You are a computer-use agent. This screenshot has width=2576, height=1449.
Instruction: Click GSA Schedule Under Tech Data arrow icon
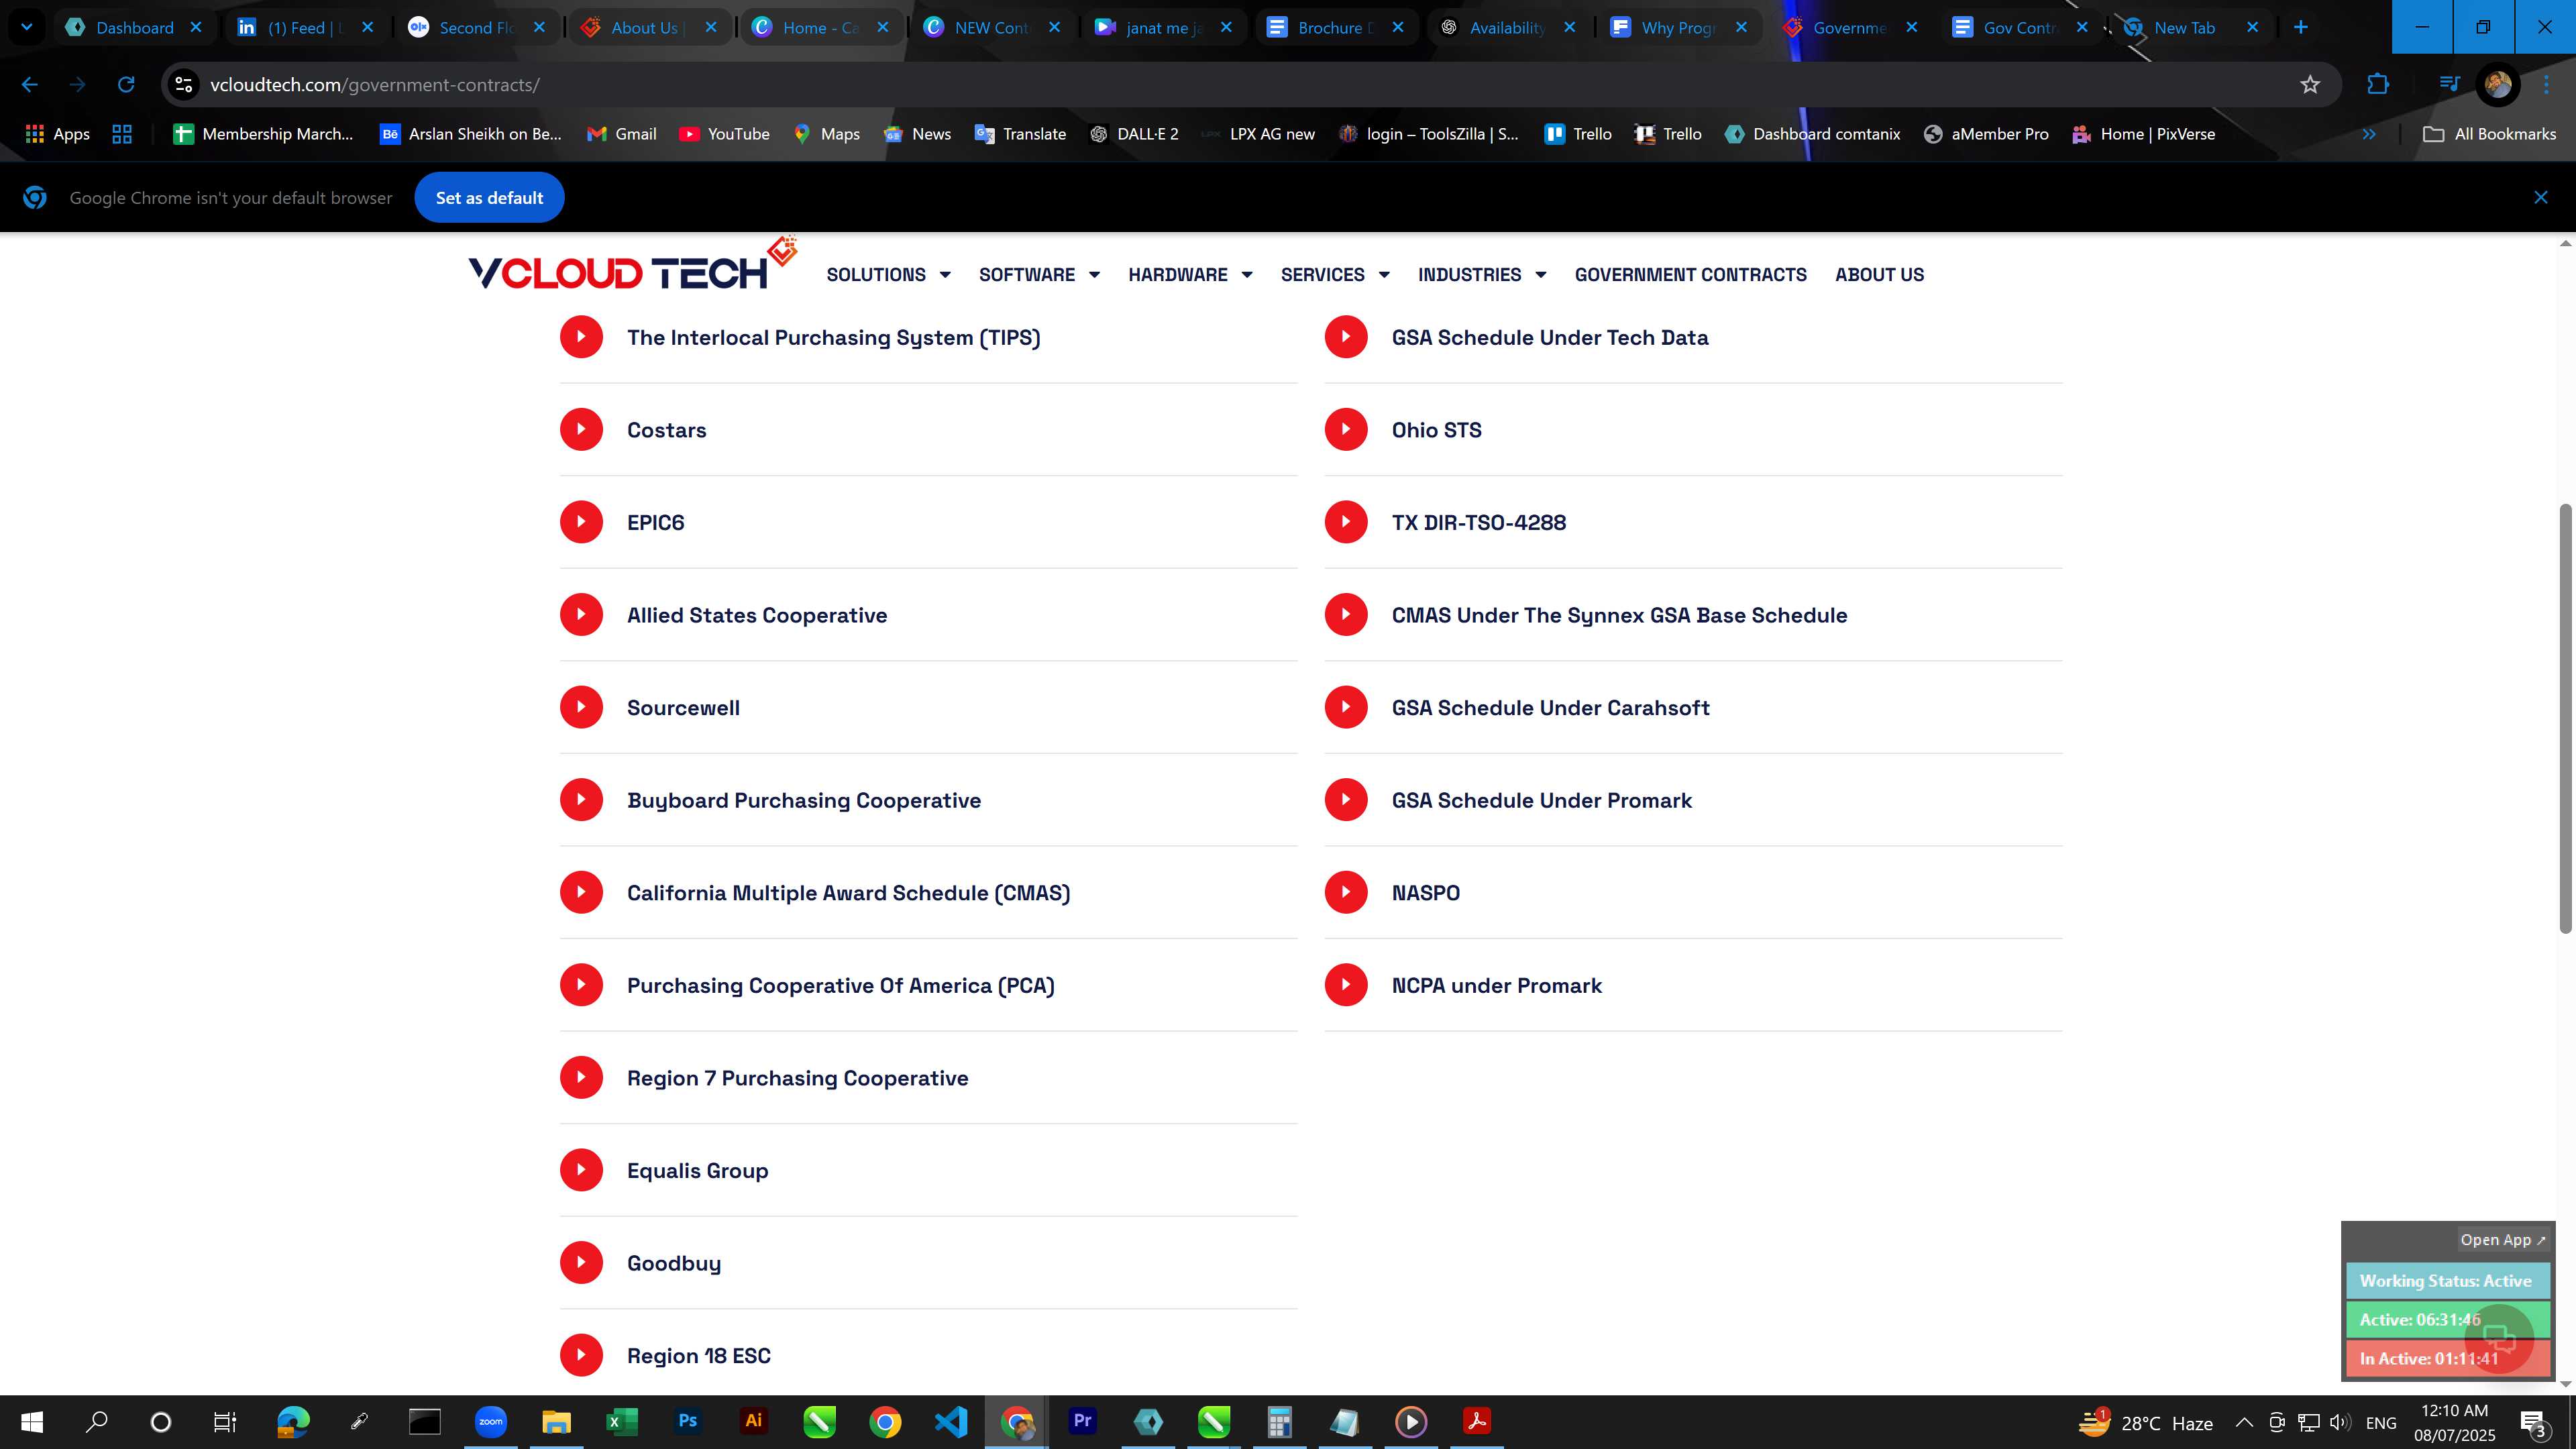[1346, 337]
